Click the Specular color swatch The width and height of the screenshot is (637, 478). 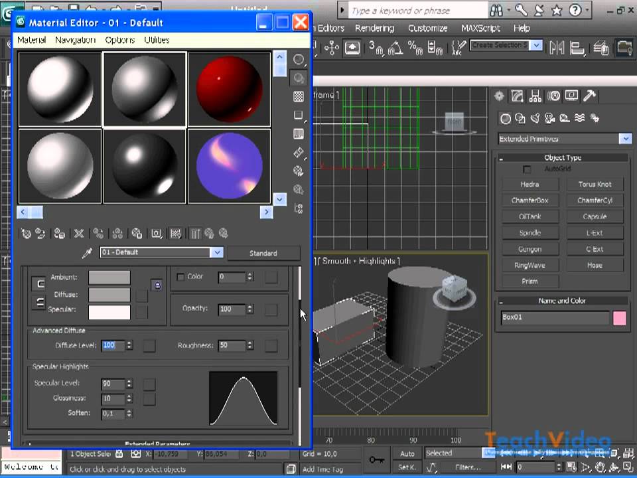click(x=109, y=311)
